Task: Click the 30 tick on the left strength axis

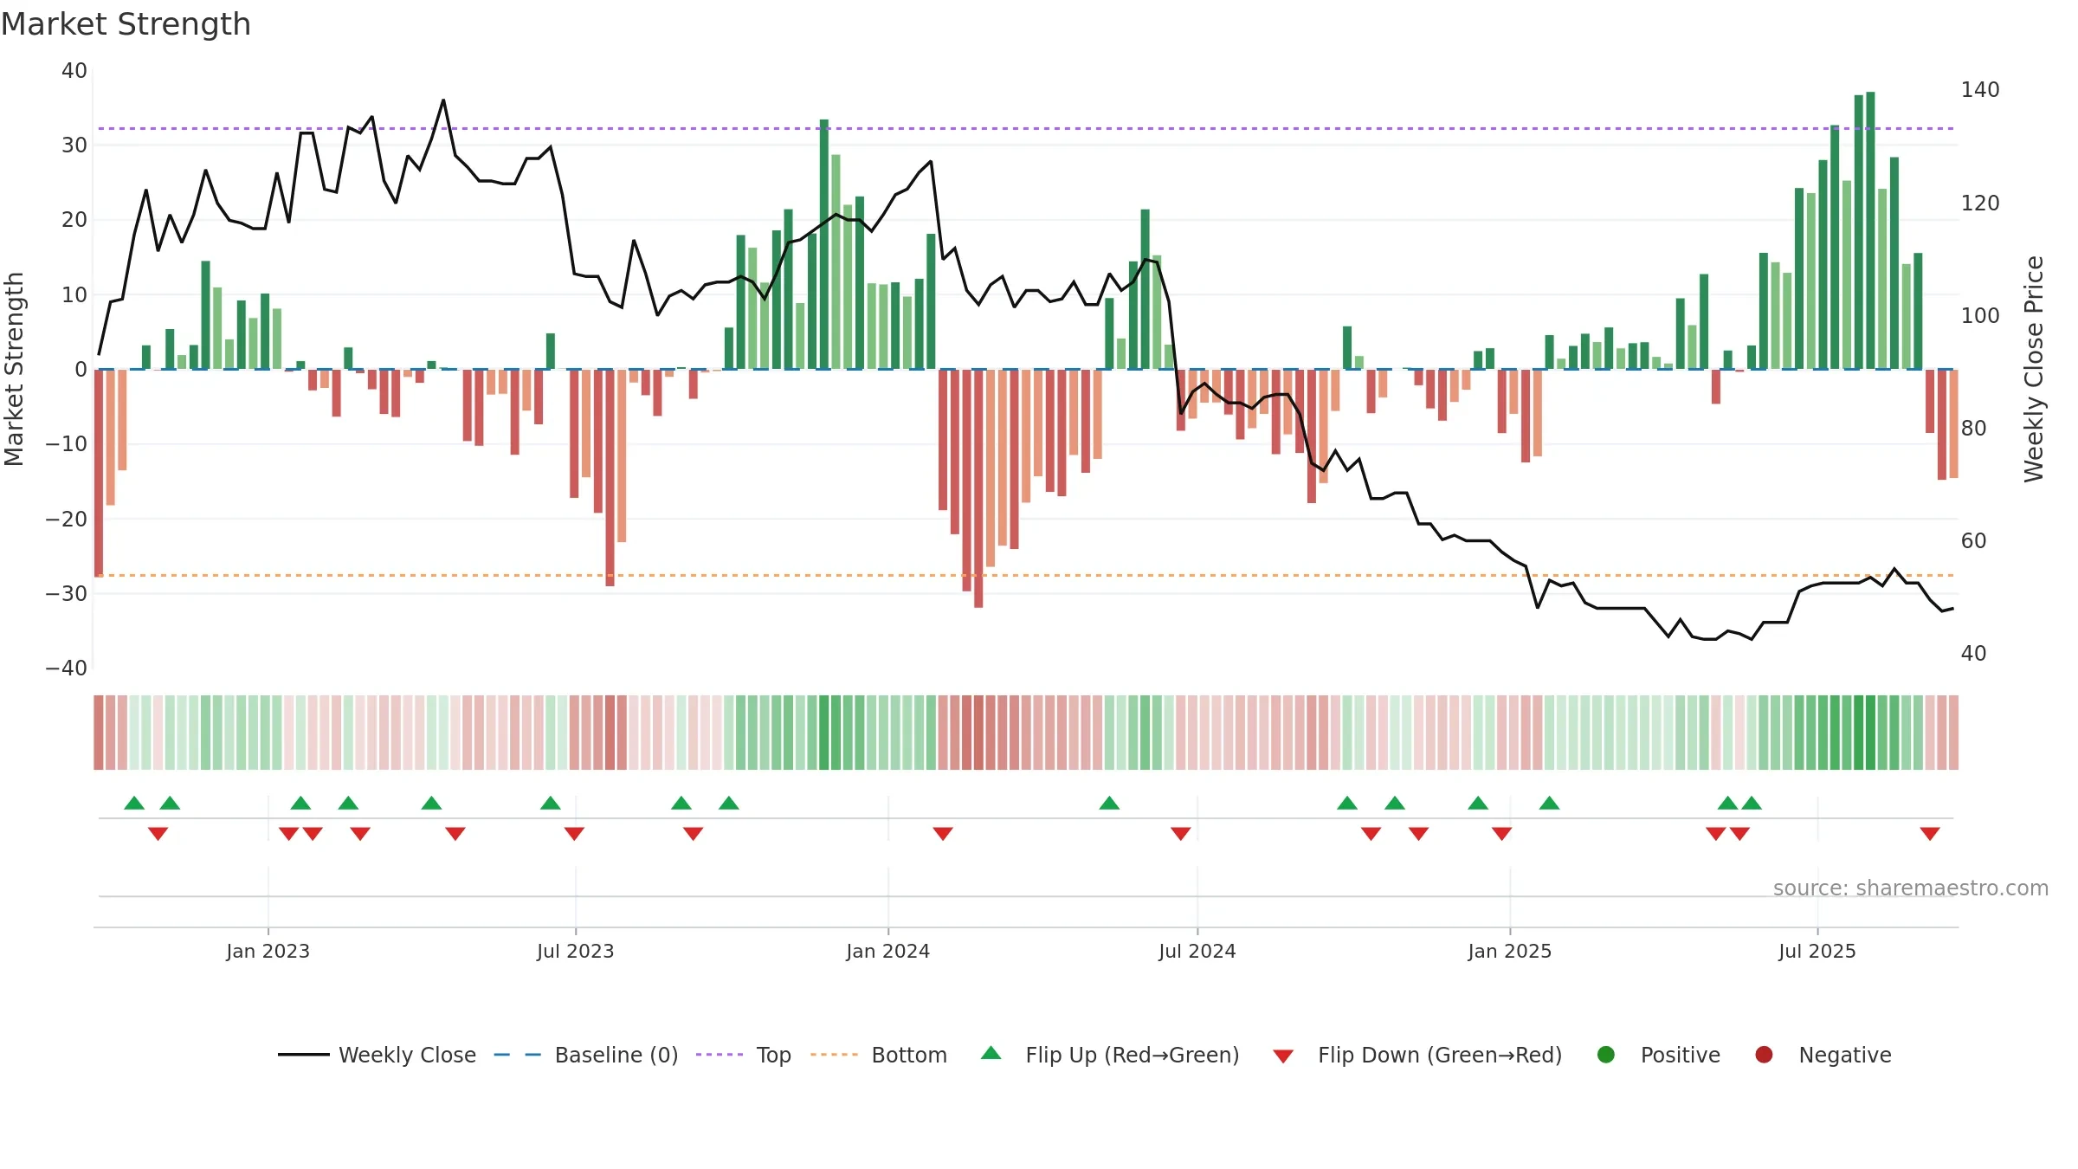Action: (x=74, y=145)
